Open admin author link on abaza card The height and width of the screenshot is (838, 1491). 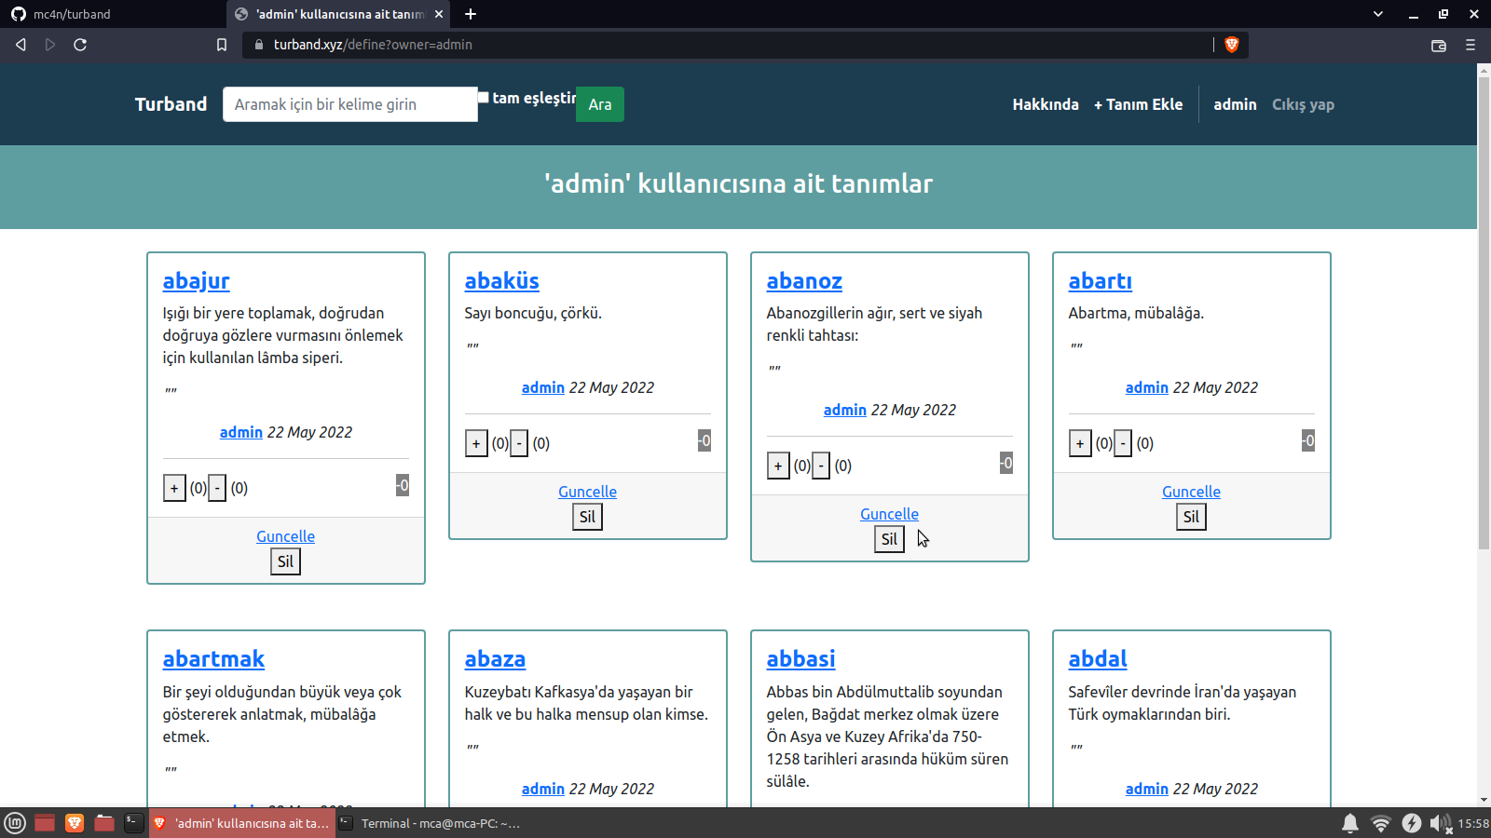point(543,789)
